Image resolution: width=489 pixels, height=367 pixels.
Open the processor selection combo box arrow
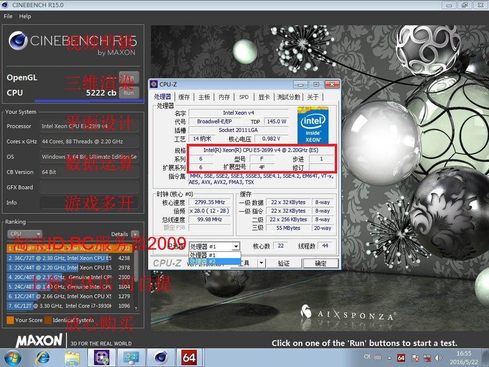coord(236,246)
